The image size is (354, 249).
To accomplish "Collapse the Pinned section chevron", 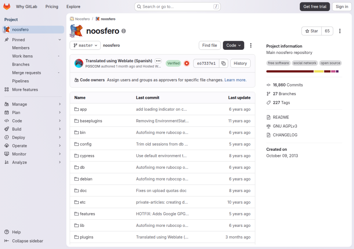I will click(x=59, y=40).
